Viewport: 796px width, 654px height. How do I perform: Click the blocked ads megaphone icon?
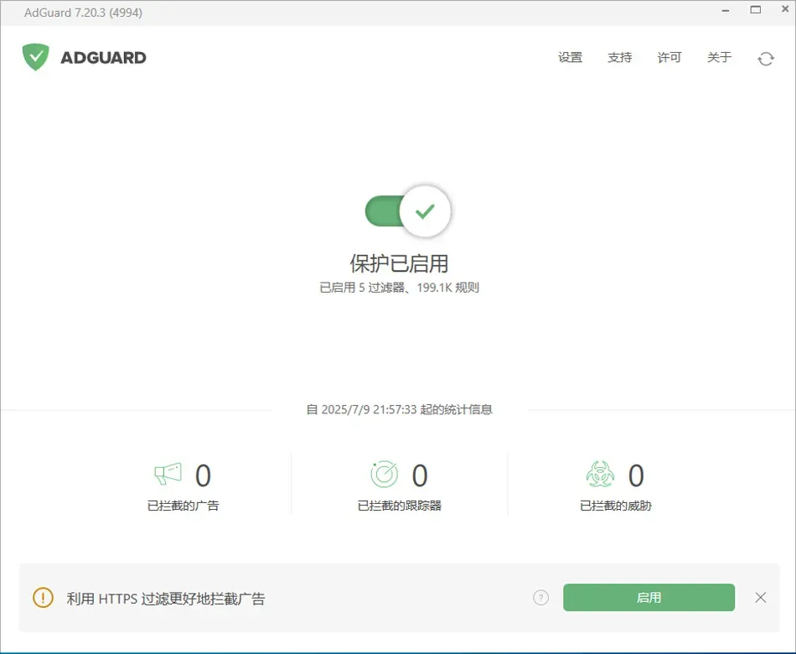[x=168, y=474]
